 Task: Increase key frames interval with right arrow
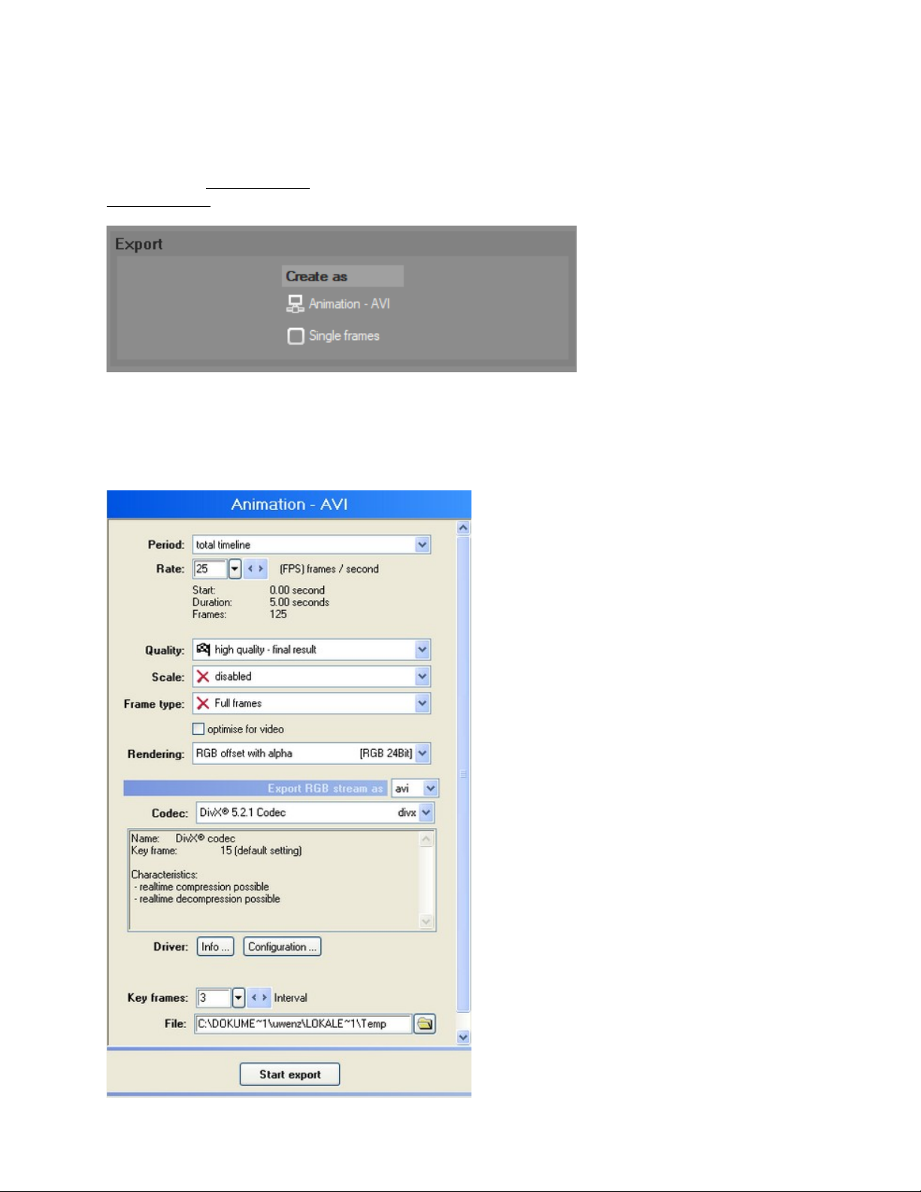click(x=265, y=998)
